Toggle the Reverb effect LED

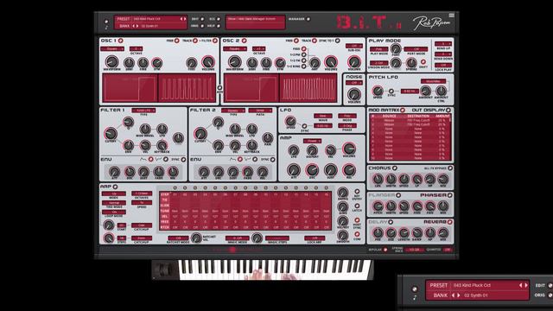tap(449, 222)
